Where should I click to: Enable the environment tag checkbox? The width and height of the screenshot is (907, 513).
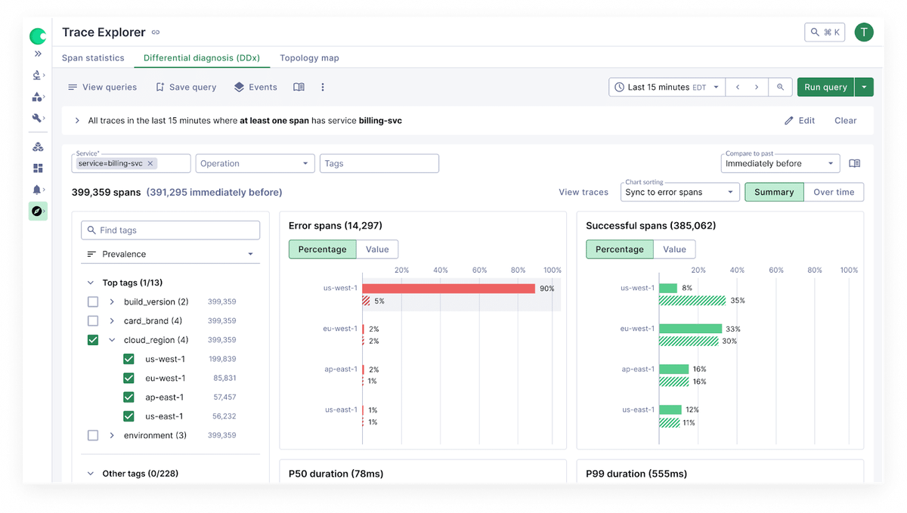[93, 435]
